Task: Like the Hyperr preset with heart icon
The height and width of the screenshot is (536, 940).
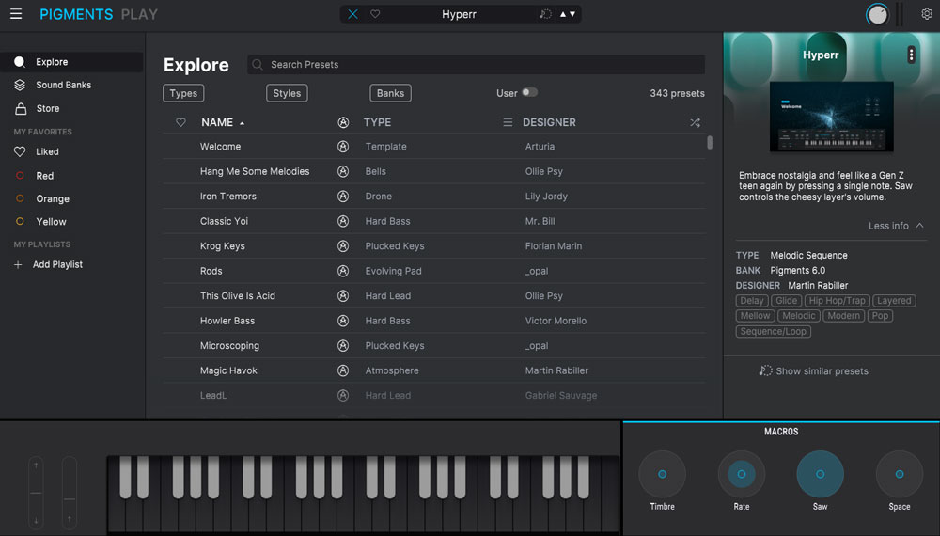Action: point(375,14)
